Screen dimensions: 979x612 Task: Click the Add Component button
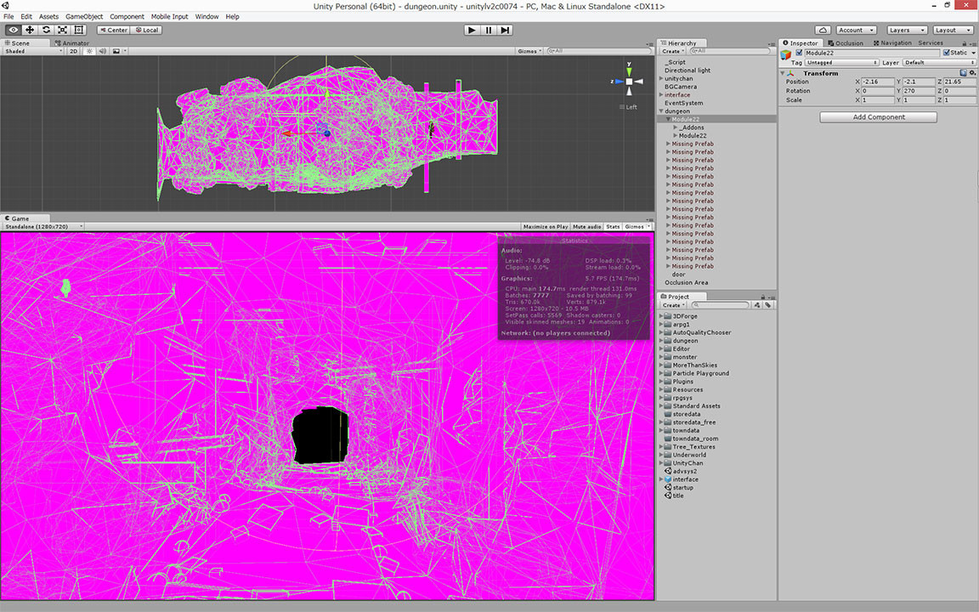[x=878, y=117]
